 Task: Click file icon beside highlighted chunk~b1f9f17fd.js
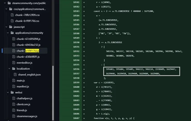(x=14, y=51)
